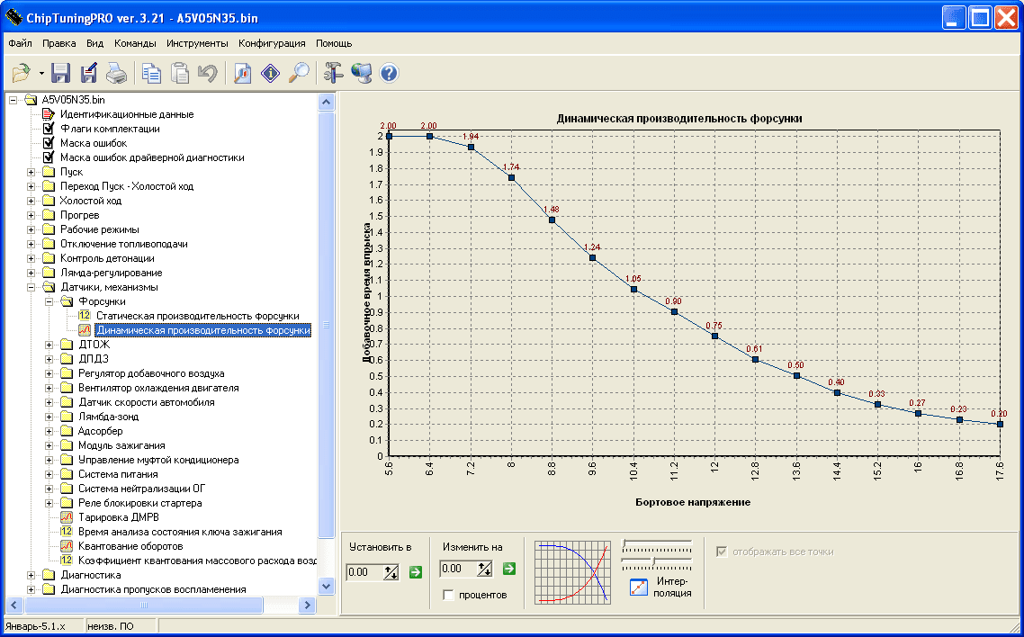
Task: Select Статическая производительность форсунки item
Action: [x=198, y=316]
